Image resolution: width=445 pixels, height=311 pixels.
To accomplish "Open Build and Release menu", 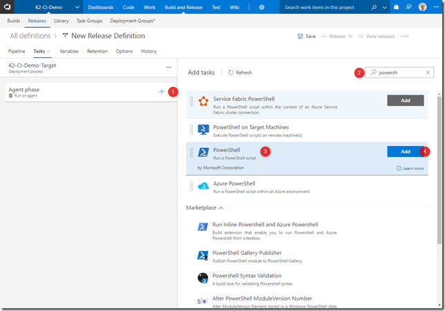I will pos(183,8).
